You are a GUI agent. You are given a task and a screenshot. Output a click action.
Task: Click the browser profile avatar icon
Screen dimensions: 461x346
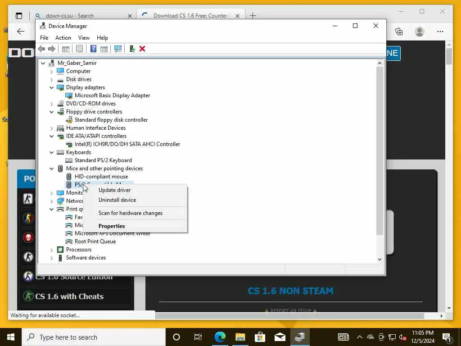(420, 32)
